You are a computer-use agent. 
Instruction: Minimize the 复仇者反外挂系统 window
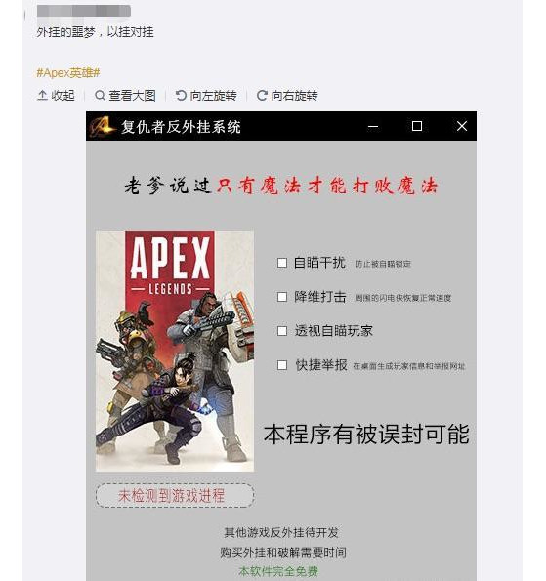point(373,126)
